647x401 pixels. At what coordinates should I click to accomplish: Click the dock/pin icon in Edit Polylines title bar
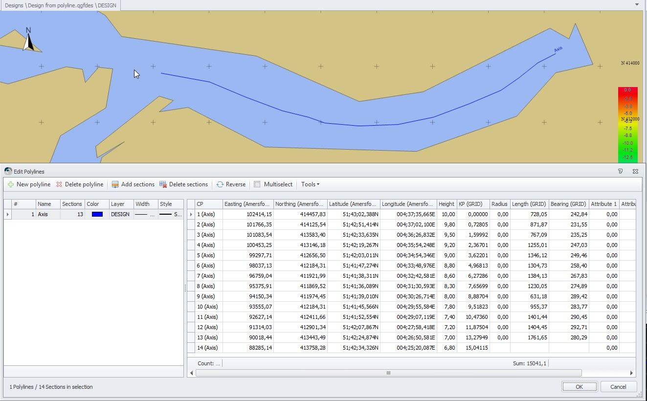(621, 171)
